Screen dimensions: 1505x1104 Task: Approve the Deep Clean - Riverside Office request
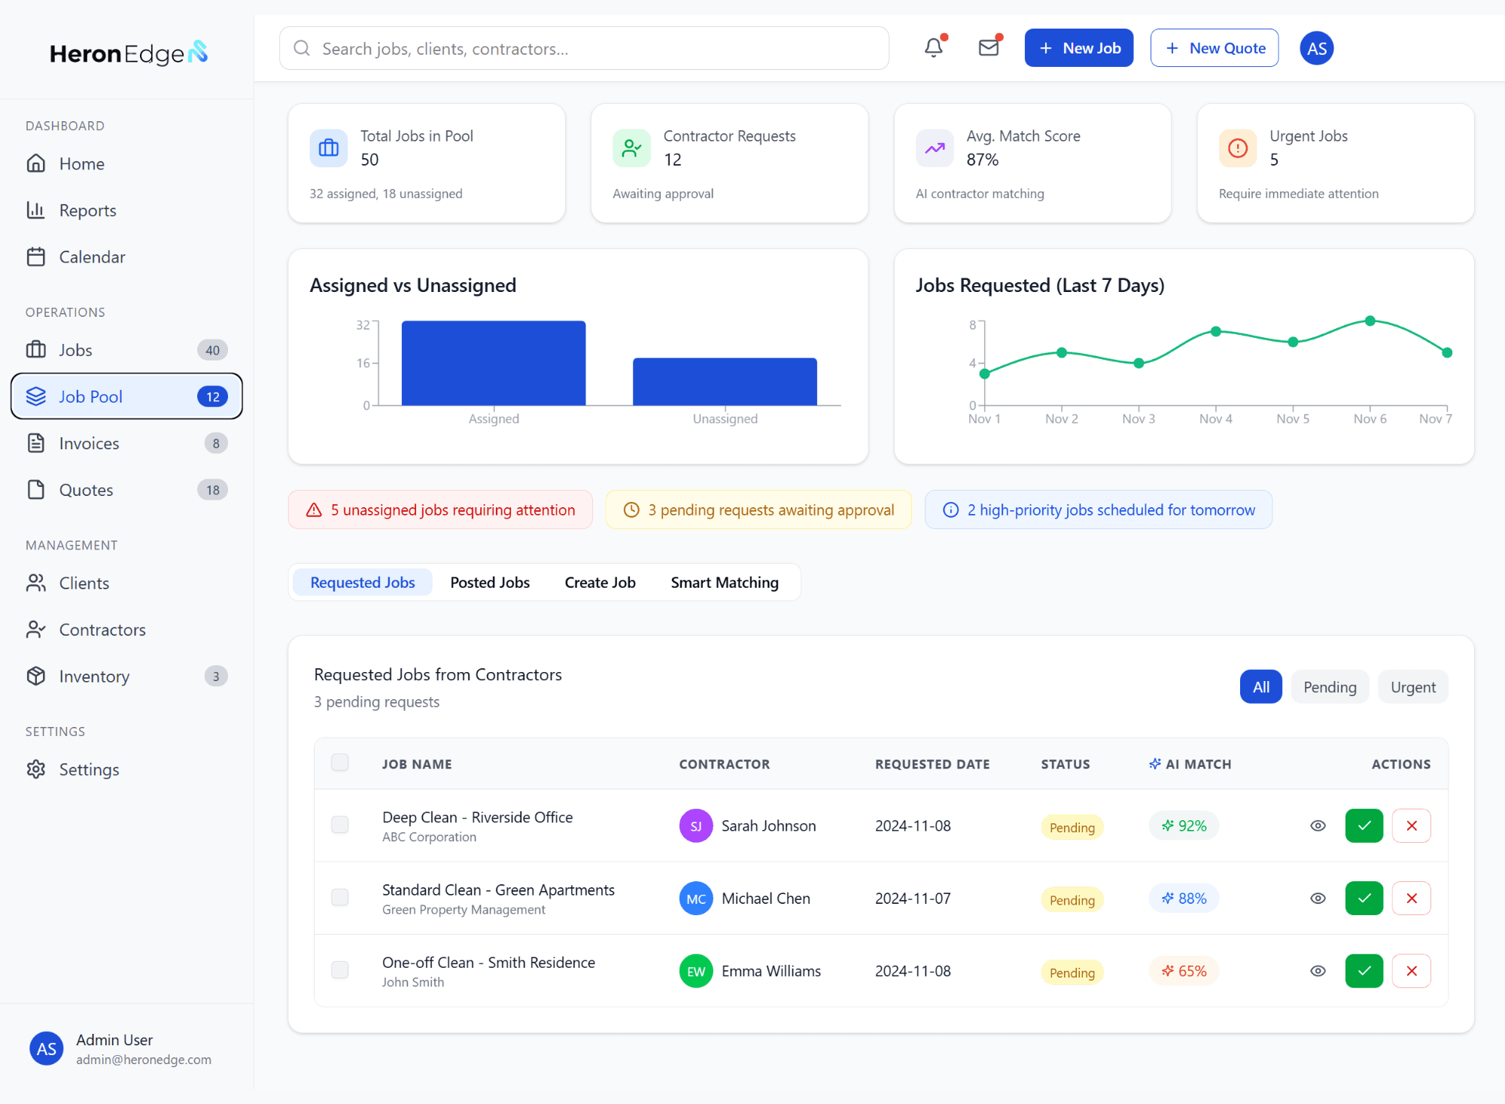pos(1364,826)
